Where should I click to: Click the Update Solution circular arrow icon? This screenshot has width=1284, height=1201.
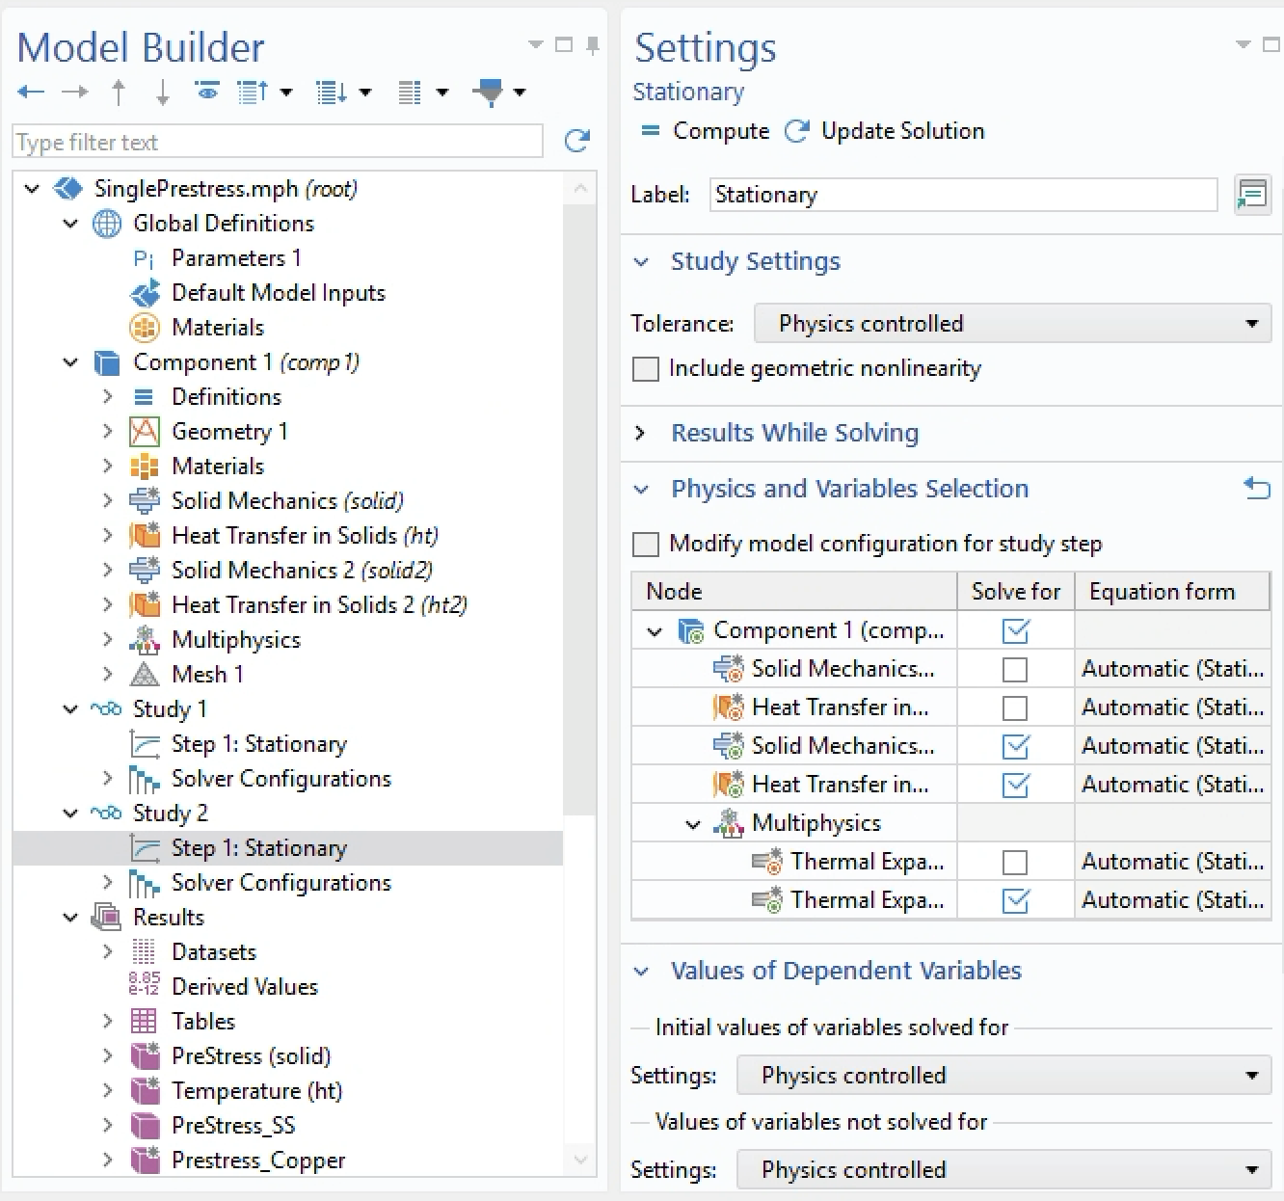click(x=796, y=131)
